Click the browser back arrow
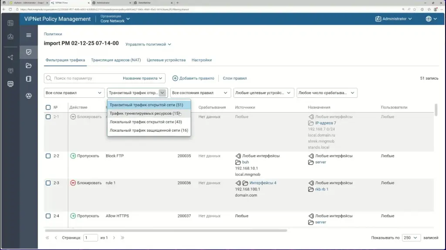 3,10
